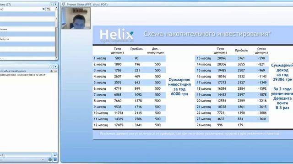This screenshot has width=293, height=164.
Task: Click the outflow value '-1592' in month 18
Action: click(262, 88)
